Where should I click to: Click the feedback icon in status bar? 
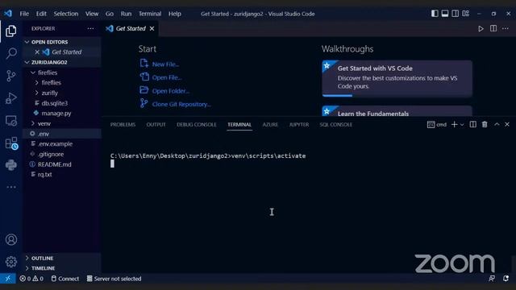click(492, 279)
